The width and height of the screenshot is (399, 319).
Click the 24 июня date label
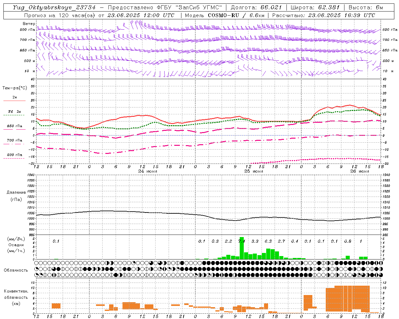coord(148,171)
